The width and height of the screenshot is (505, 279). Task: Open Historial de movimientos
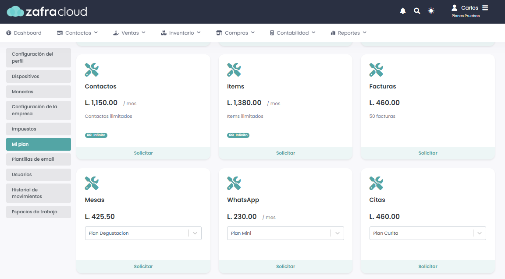click(38, 193)
